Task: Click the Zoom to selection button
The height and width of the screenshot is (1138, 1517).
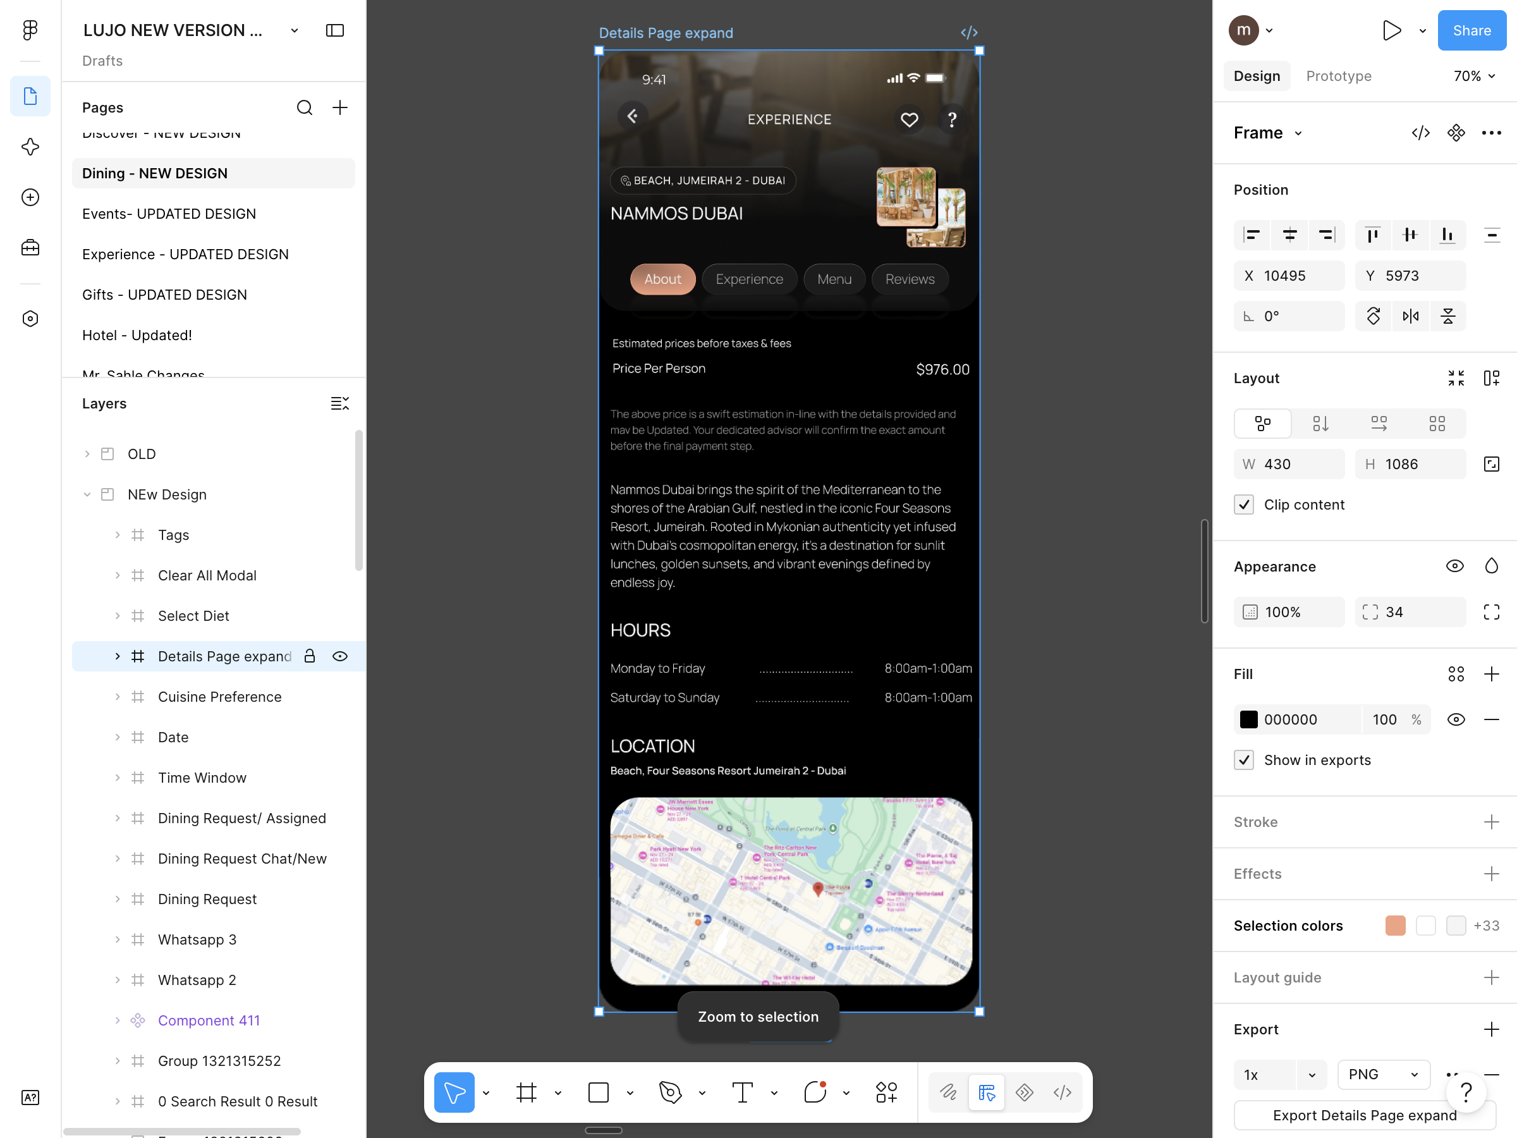Action: pyautogui.click(x=758, y=1017)
